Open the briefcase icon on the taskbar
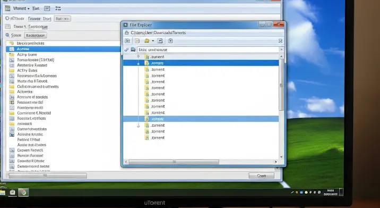Image resolution: width=380 pixels, height=208 pixels. (12, 193)
